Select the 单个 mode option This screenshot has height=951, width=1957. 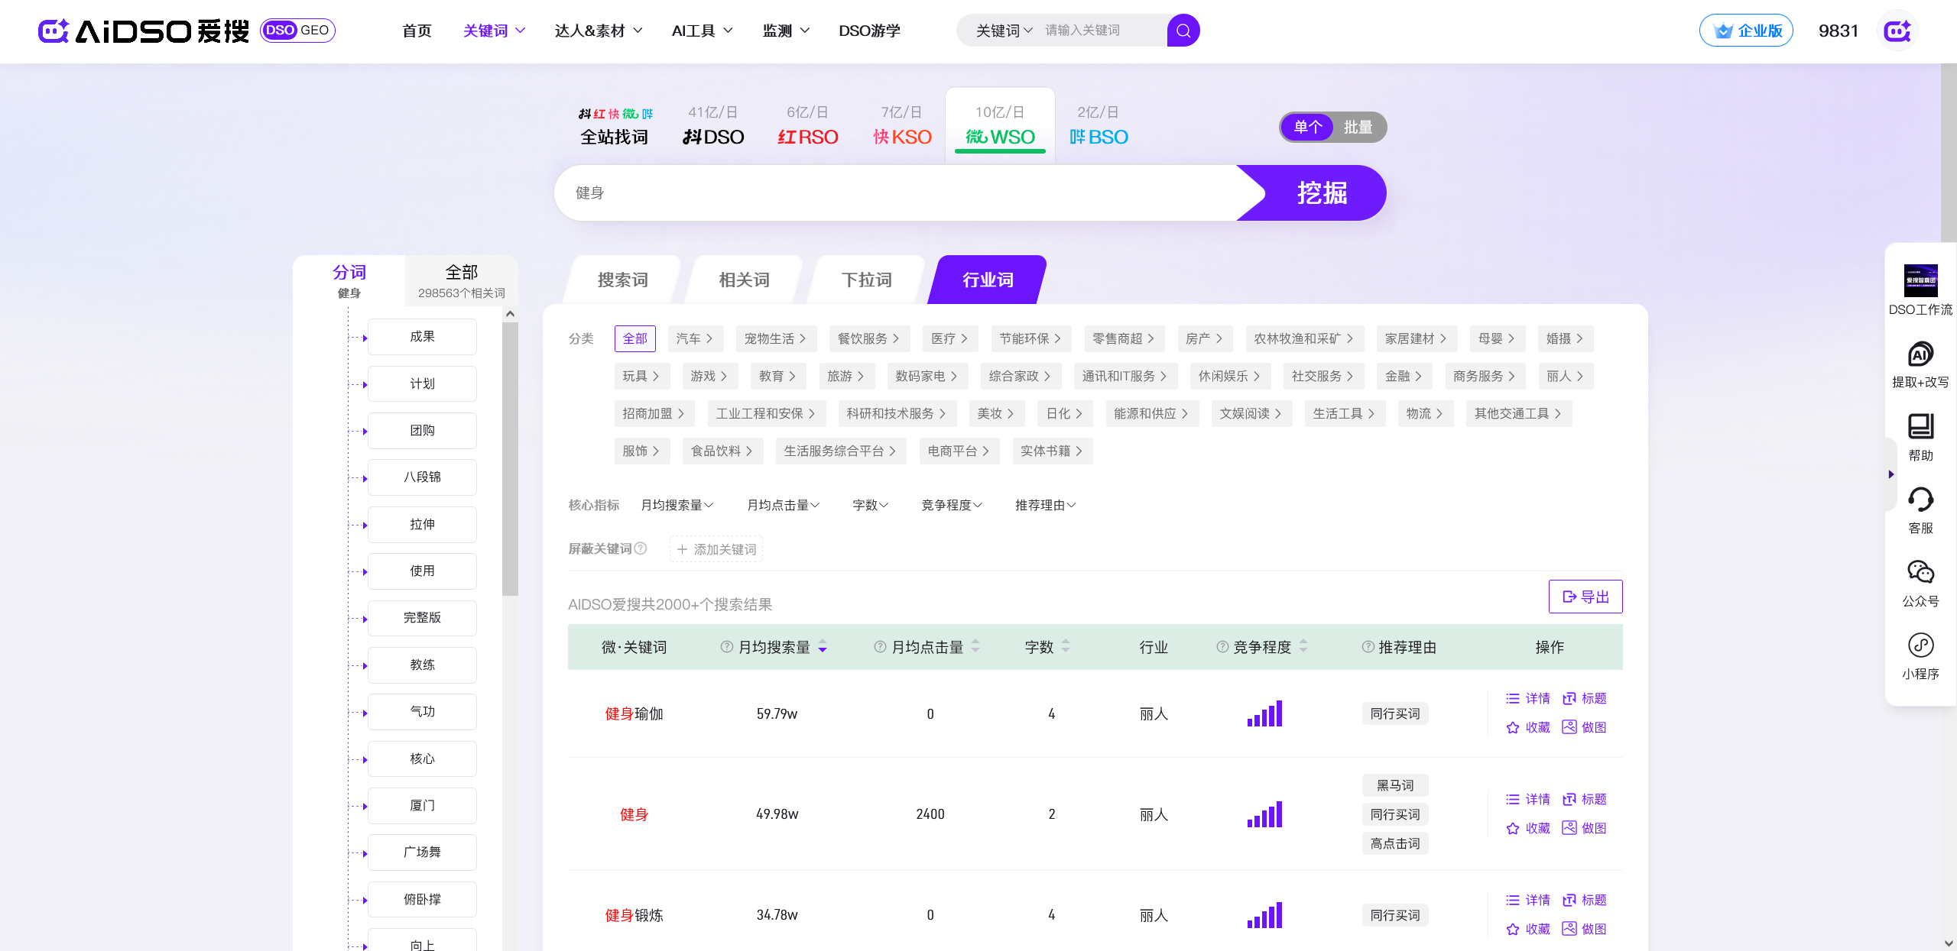(1307, 128)
